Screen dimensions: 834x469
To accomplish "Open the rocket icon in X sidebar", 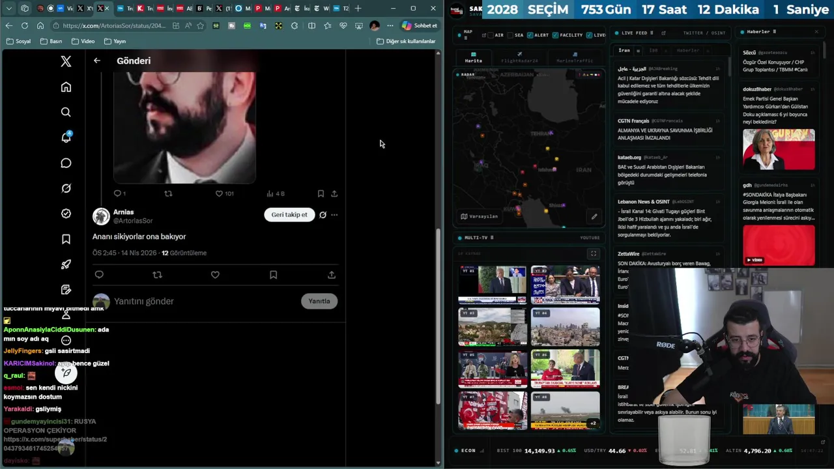I will [x=66, y=264].
